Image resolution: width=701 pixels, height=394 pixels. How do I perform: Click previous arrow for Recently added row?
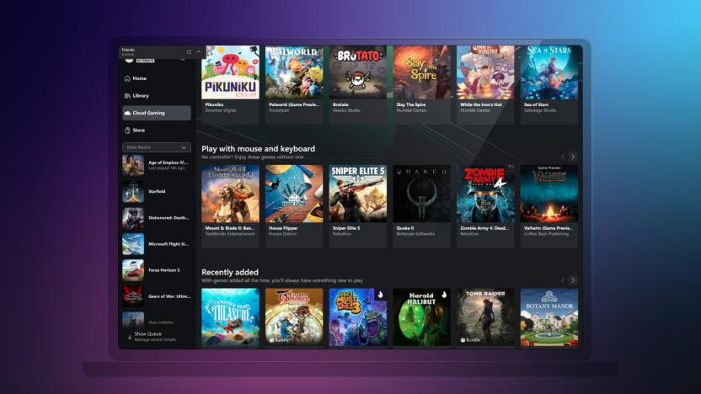coord(563,280)
